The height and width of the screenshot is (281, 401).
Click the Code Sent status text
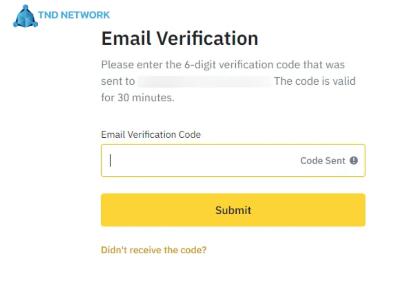click(323, 161)
